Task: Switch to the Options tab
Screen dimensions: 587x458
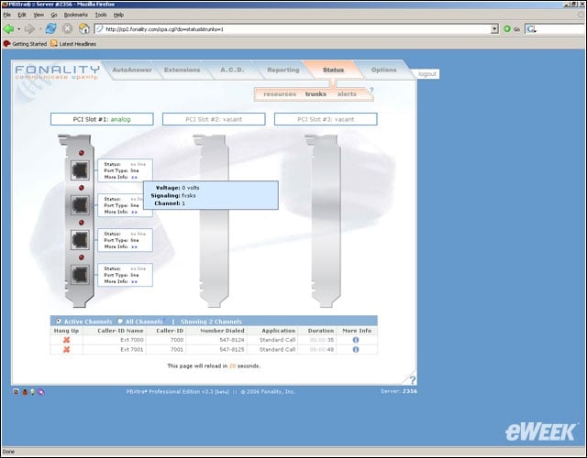Action: [383, 70]
